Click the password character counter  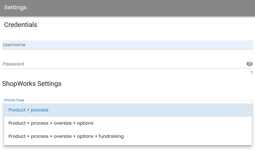point(252,72)
